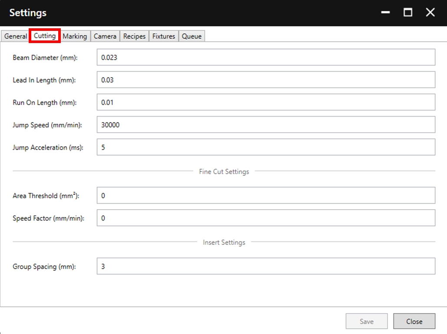The width and height of the screenshot is (447, 334).
Task: Click the Speed Factor input field
Action: coord(266,218)
